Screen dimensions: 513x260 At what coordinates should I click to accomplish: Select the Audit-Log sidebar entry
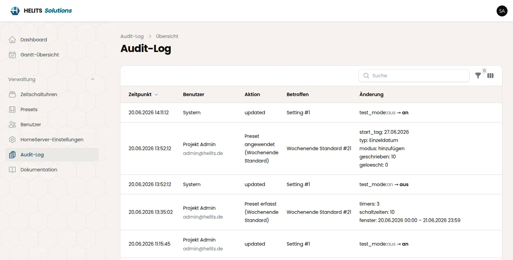(52, 155)
